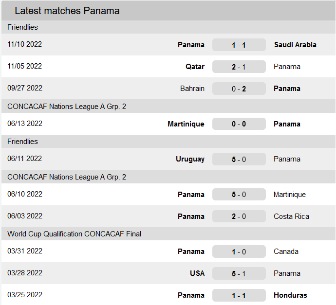Select the Bahrain team name

(192, 89)
